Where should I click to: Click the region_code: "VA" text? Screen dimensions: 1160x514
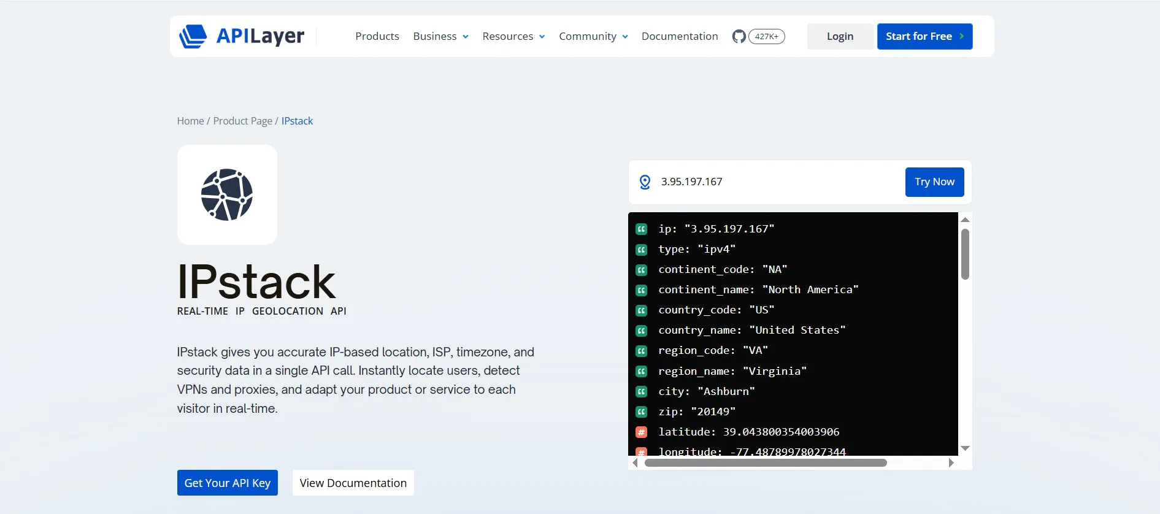(713, 350)
